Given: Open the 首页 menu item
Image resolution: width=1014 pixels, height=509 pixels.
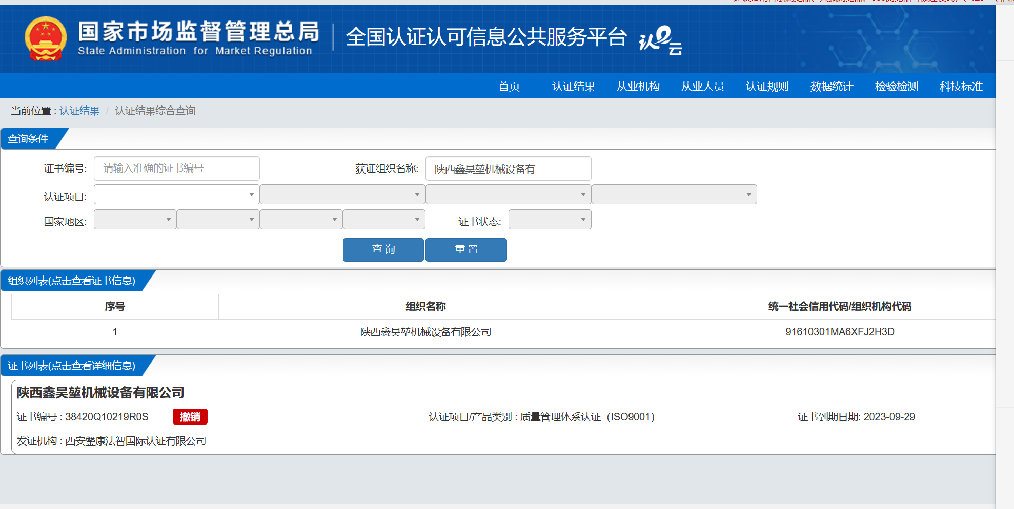Looking at the screenshot, I should click(x=509, y=87).
